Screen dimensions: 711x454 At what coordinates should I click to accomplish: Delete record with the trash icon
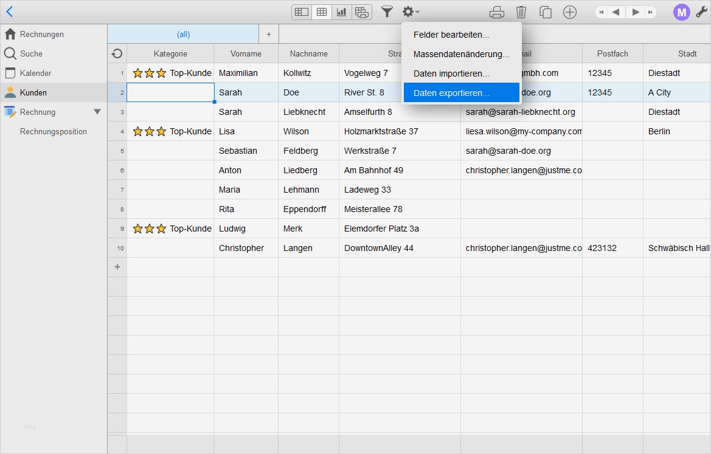pyautogui.click(x=521, y=12)
